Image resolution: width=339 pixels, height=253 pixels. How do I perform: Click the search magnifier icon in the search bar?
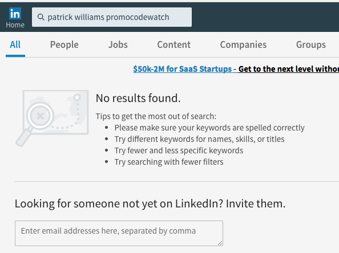point(41,17)
